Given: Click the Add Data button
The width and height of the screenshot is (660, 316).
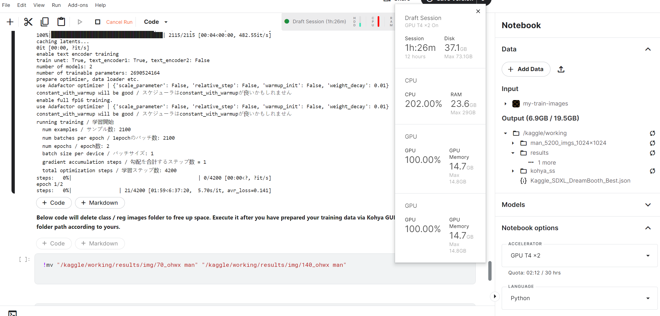Looking at the screenshot, I should pos(526,69).
